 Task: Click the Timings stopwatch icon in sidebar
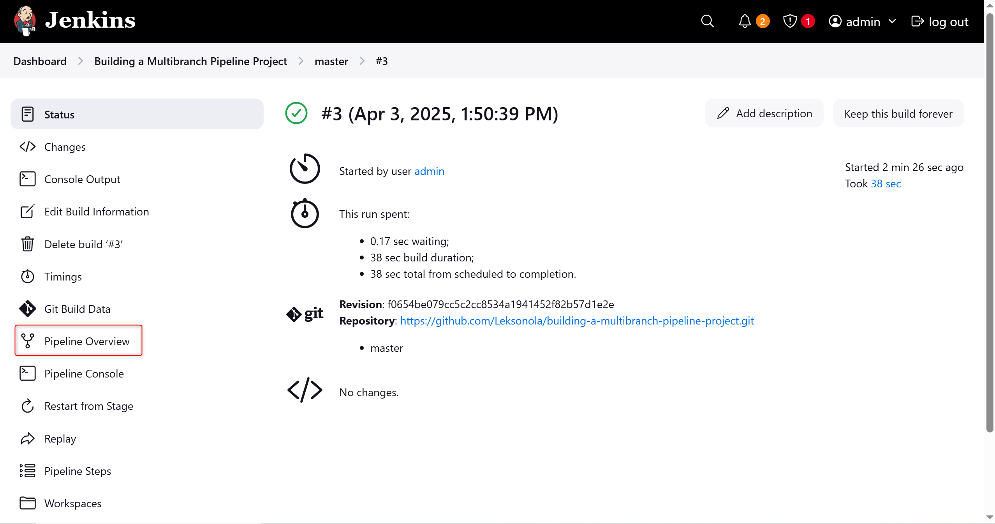27,276
